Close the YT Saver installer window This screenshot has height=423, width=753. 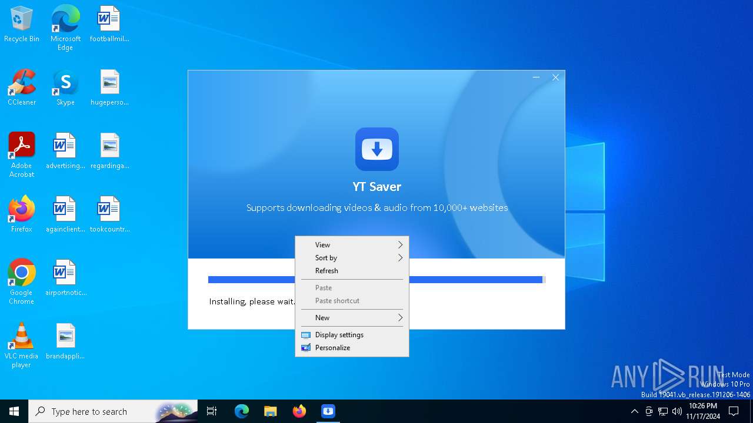(x=555, y=78)
